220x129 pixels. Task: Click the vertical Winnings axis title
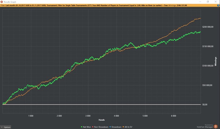(216, 61)
